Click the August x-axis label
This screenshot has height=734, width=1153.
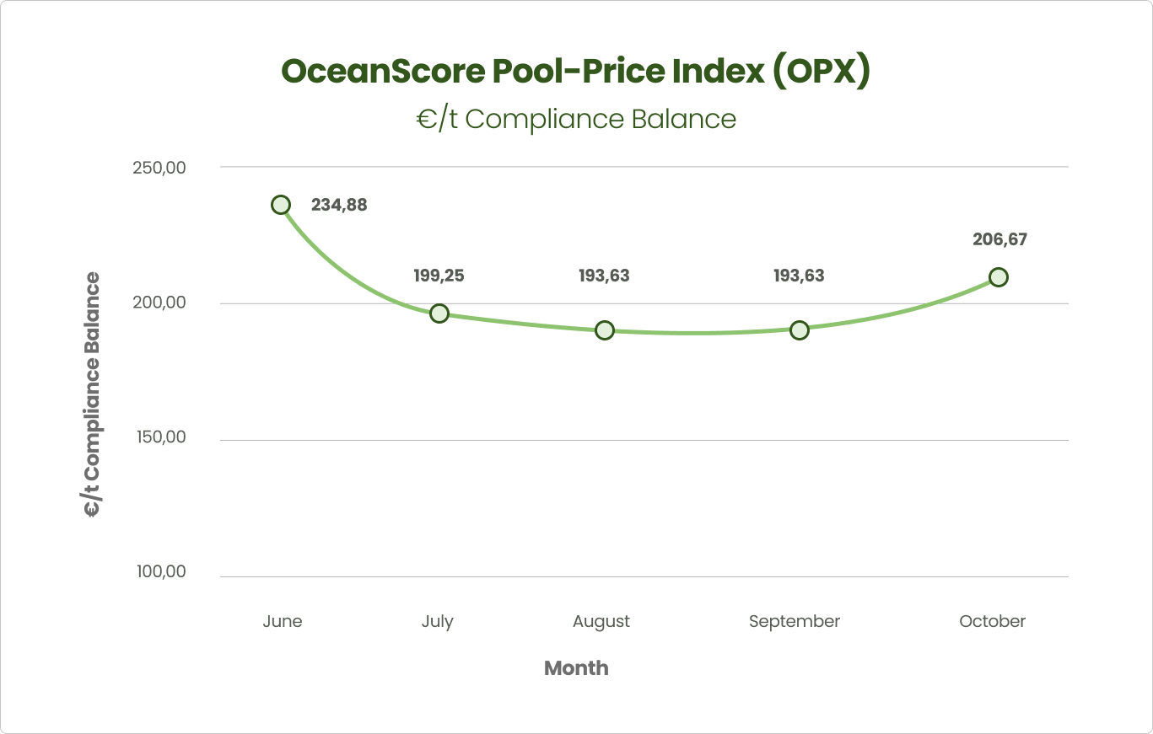[601, 622]
